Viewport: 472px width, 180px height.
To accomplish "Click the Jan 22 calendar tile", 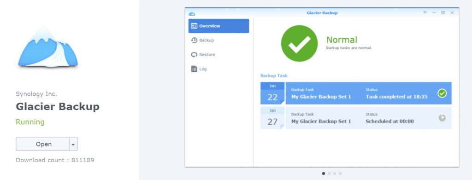I will [272, 93].
